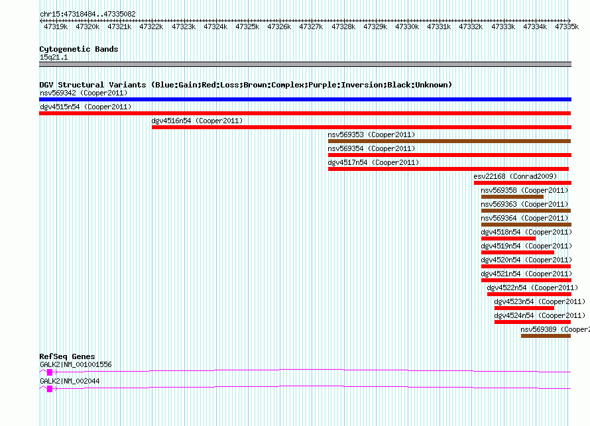The width and height of the screenshot is (590, 426).
Task: Click the 47319k ruler tick label
Action: point(56,27)
